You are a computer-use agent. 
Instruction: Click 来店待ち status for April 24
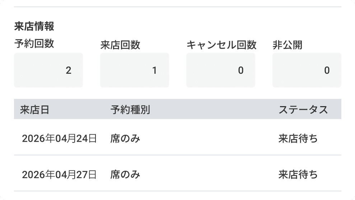[298, 138]
